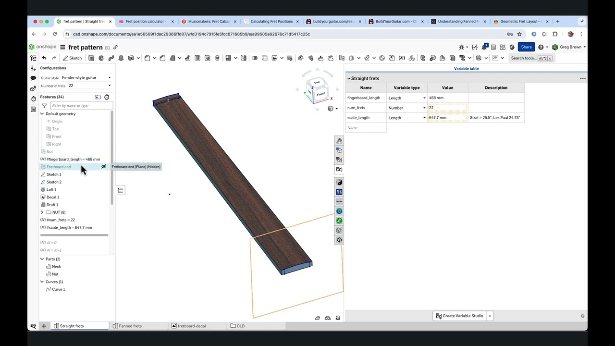This screenshot has height=346, width=615.
Task: Collapse the Default geometry group
Action: coord(42,114)
